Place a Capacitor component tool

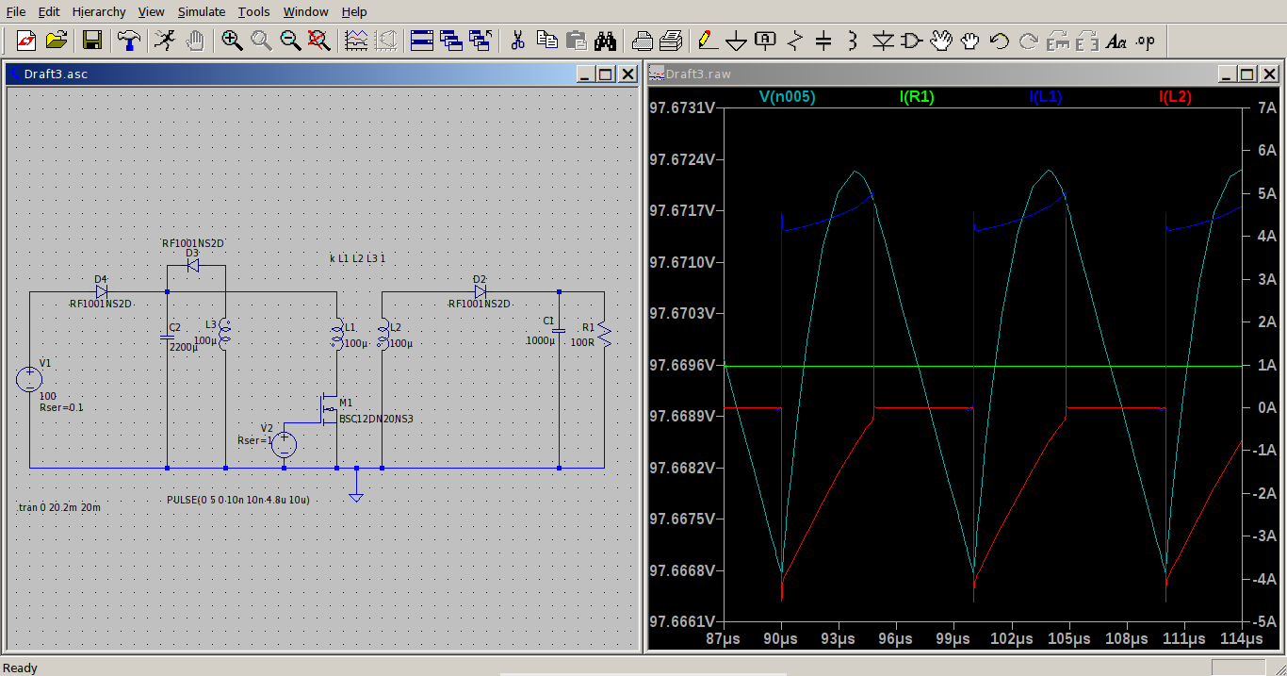pos(823,40)
